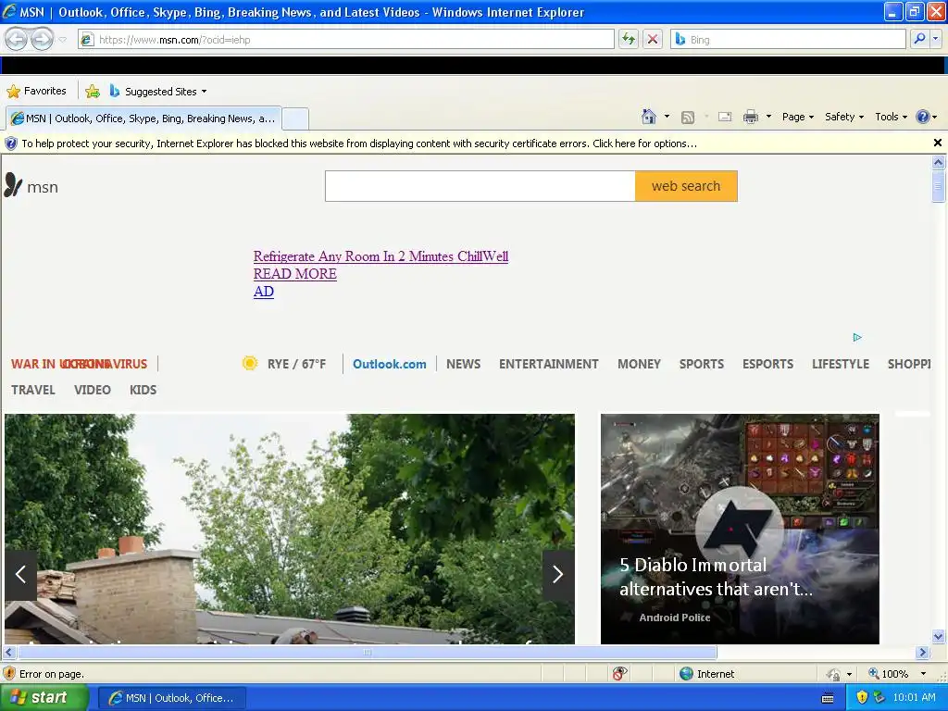Image resolution: width=948 pixels, height=711 pixels.
Task: Open the VIDEO navigation item
Action: coord(93,390)
